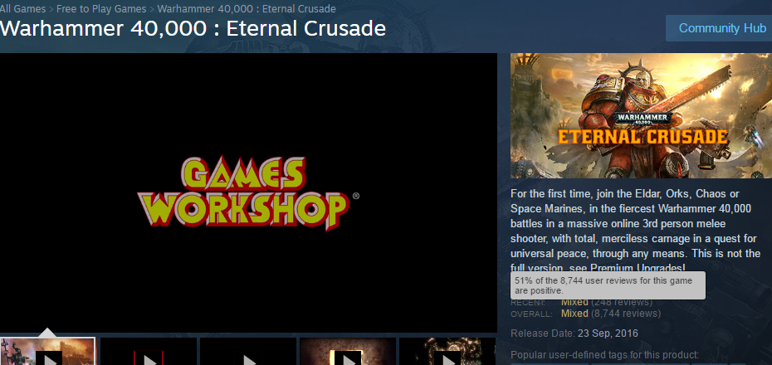Open the Overall Mixed review summary
Image resolution: width=772 pixels, height=365 pixels.
pos(574,314)
